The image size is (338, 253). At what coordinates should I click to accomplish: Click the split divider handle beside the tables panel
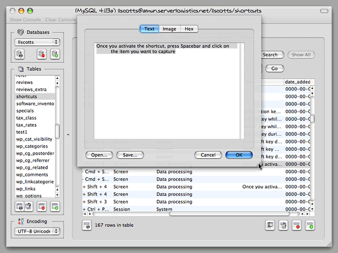(68, 135)
